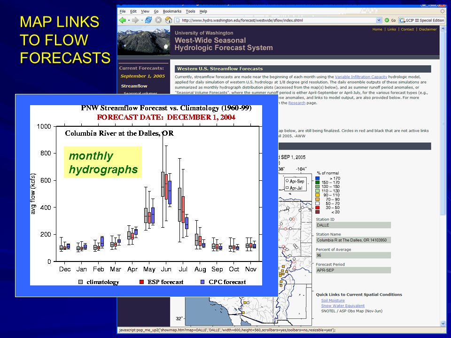
Task: Click the red ESP forecast legend box
Action: pyautogui.click(x=141, y=282)
